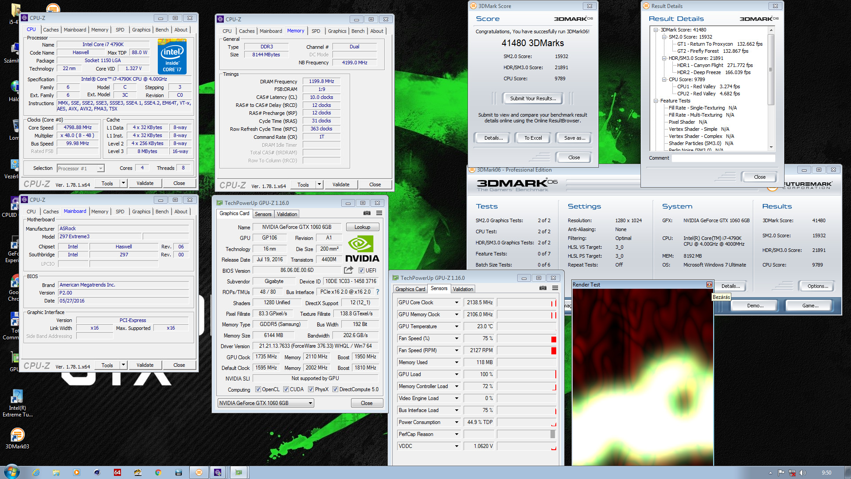Select GT1 - Return To Proxycon result row
Image resolution: width=851 pixels, height=479 pixels.
pos(719,44)
